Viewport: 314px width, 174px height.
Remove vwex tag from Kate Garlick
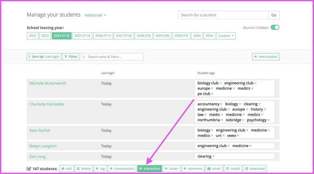click(238, 136)
